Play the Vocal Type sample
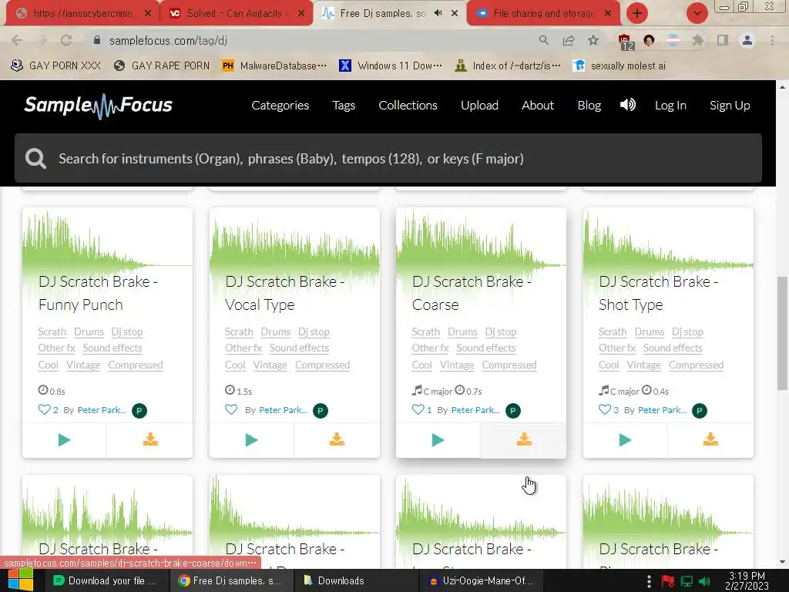789x592 pixels. (251, 440)
